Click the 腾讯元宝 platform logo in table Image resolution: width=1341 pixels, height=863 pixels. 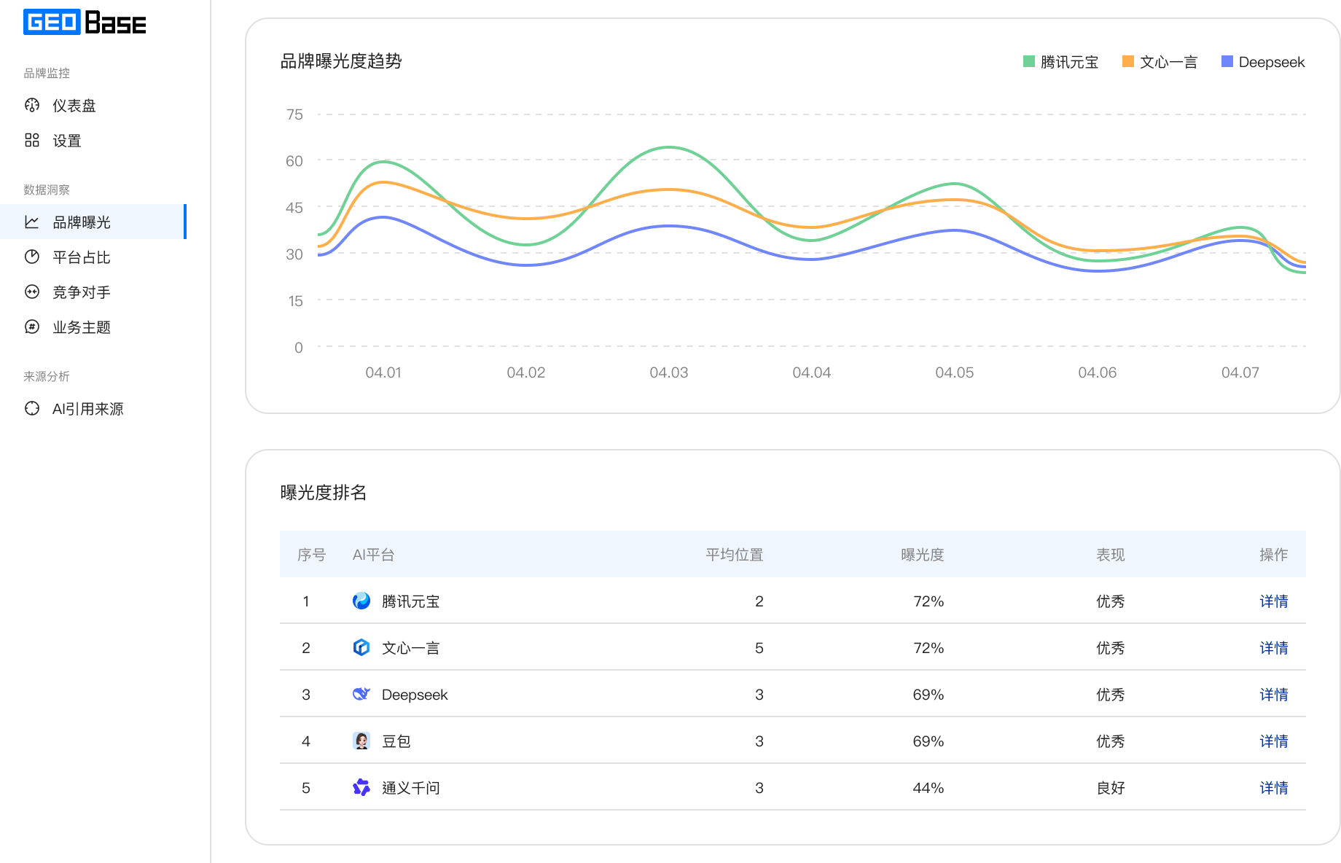(x=361, y=601)
